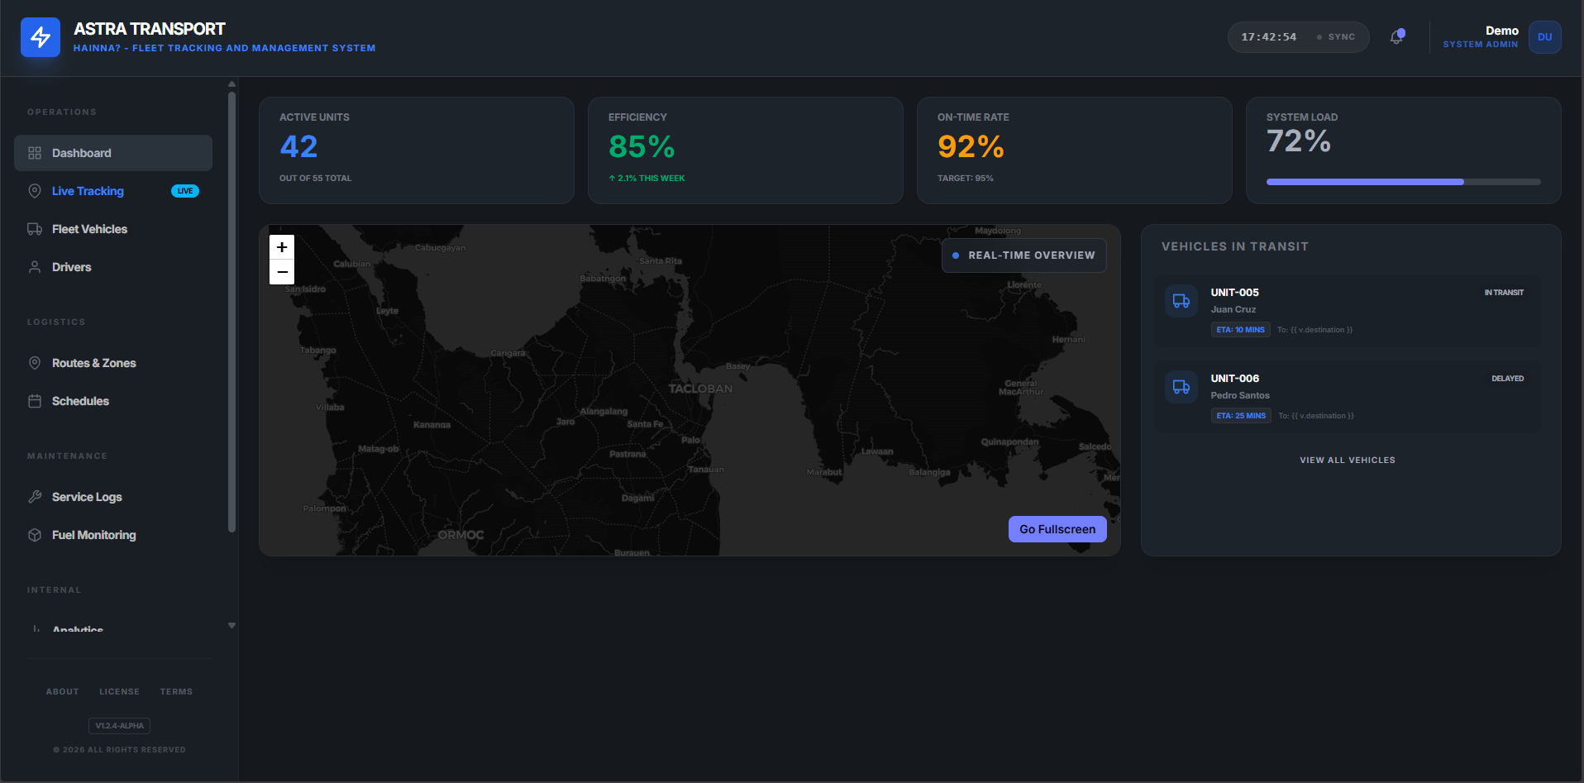Click View All Vehicles link
Screen dimensions: 1584x783
coord(1348,461)
